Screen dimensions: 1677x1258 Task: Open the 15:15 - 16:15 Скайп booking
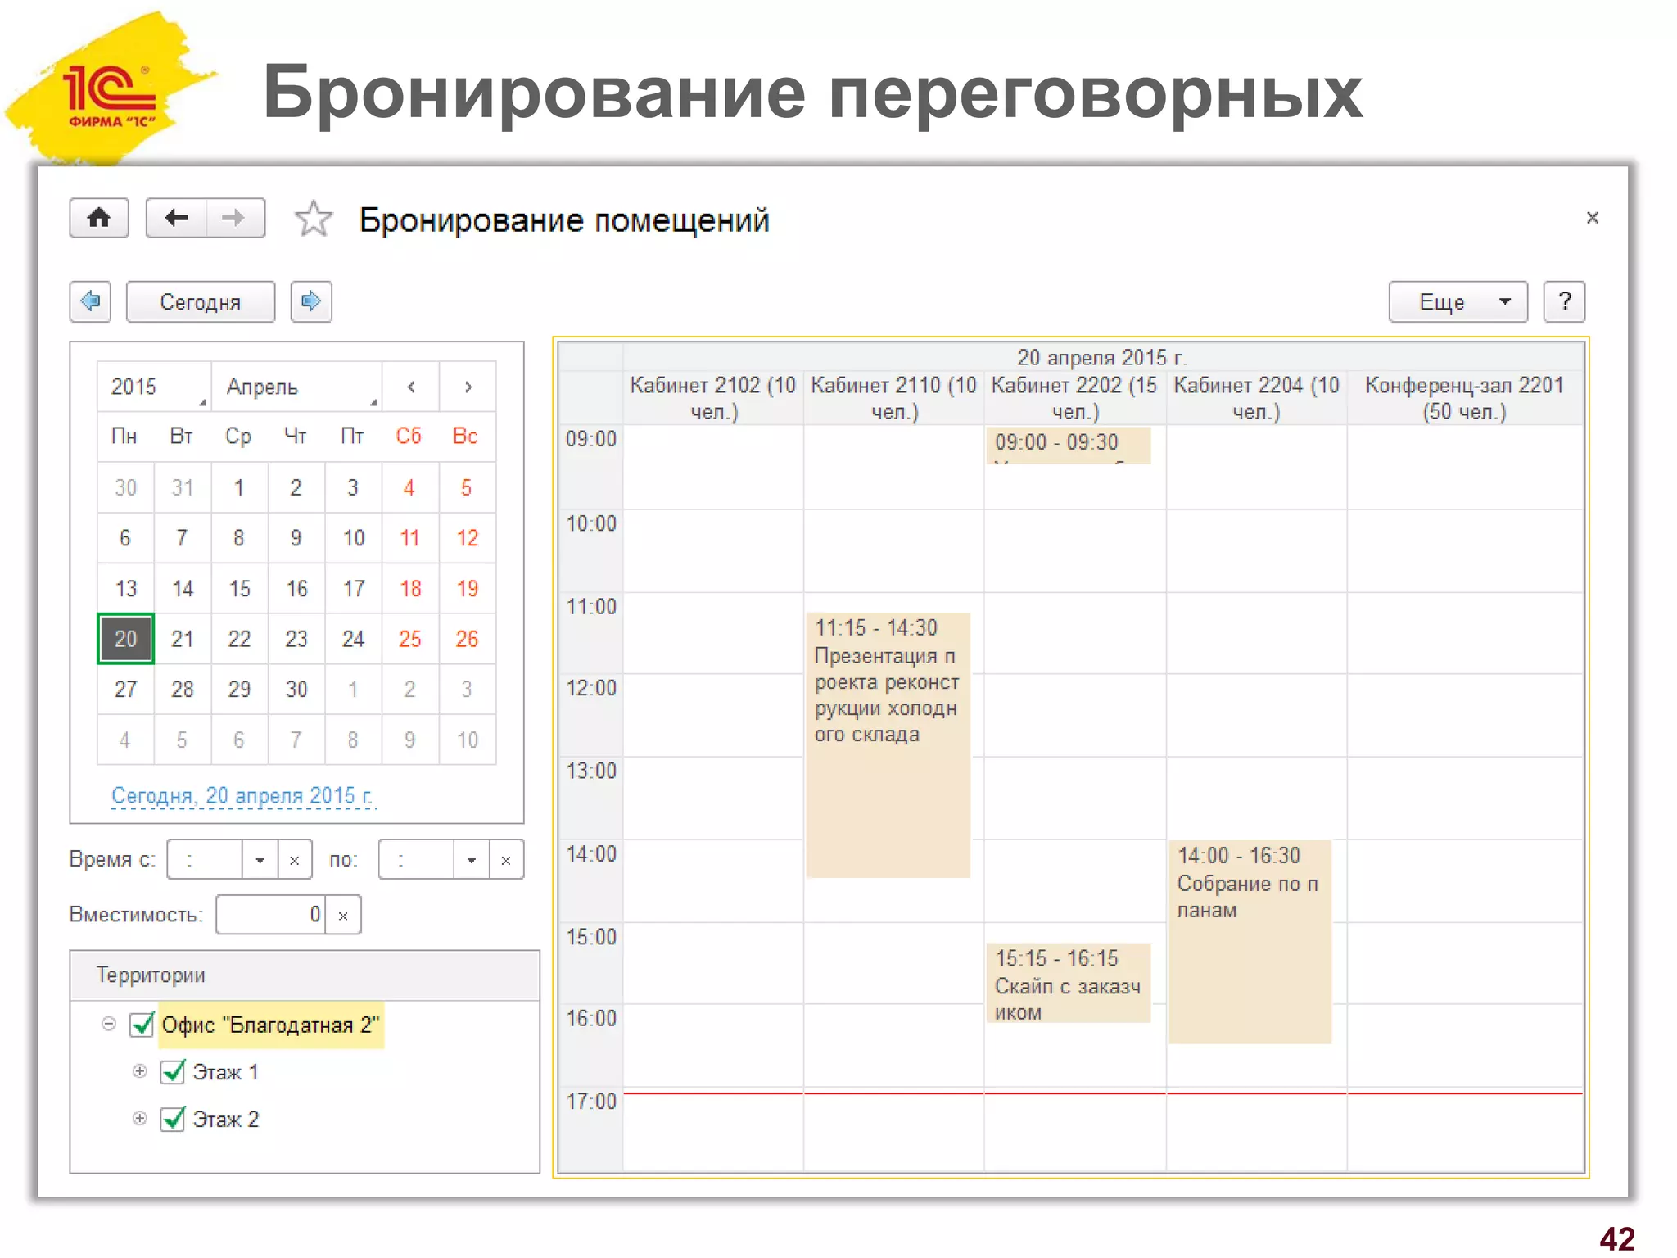pyautogui.click(x=1069, y=984)
